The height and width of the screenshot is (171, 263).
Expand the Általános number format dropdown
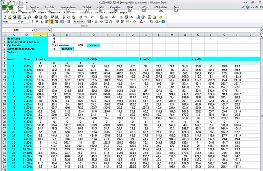85,22
